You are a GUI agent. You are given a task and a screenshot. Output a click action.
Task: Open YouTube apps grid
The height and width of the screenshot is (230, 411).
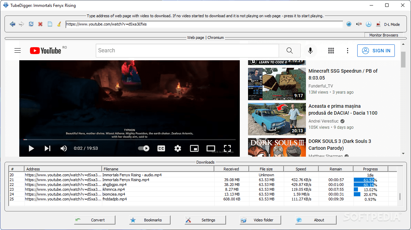tap(331, 51)
